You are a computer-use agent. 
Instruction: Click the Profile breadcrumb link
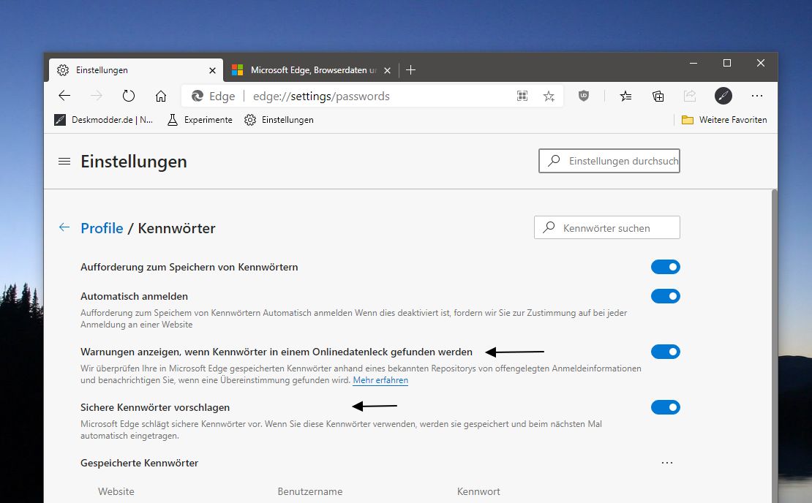[102, 228]
